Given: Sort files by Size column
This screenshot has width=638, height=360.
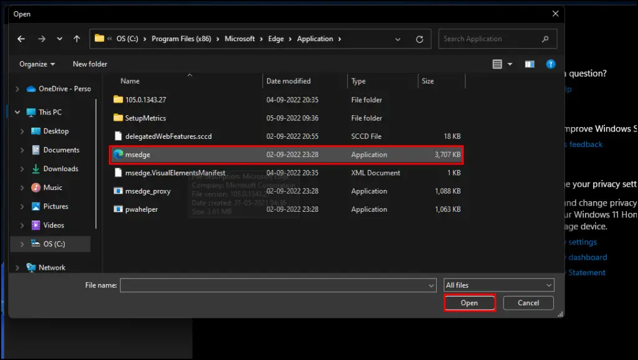Looking at the screenshot, I should coord(427,81).
